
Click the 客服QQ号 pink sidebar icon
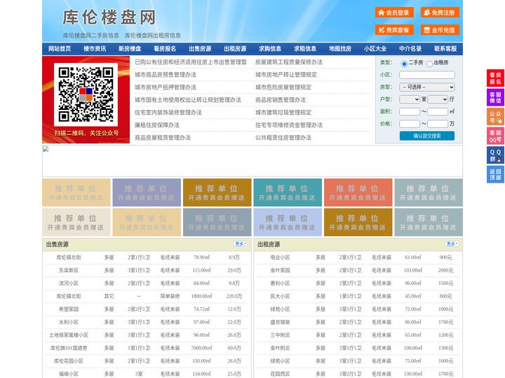click(495, 136)
